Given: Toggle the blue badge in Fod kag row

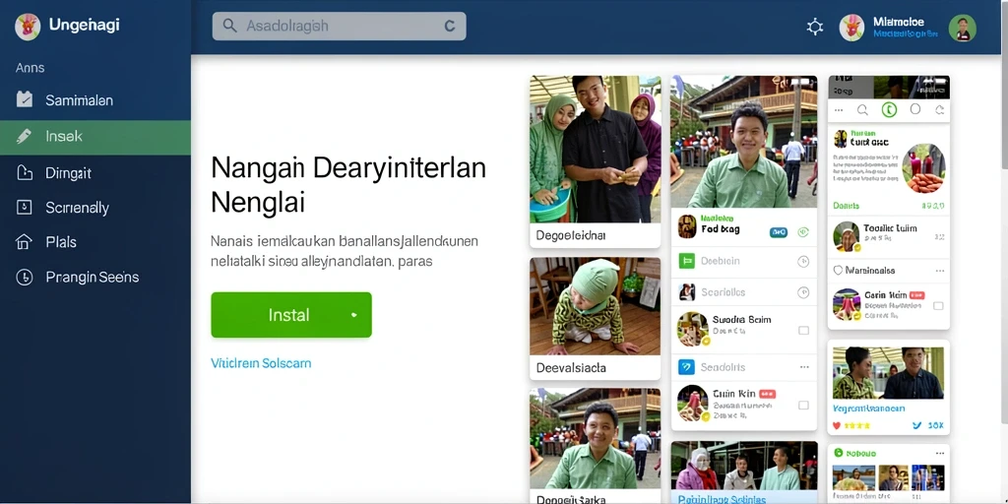Looking at the screenshot, I should pyautogui.click(x=779, y=232).
